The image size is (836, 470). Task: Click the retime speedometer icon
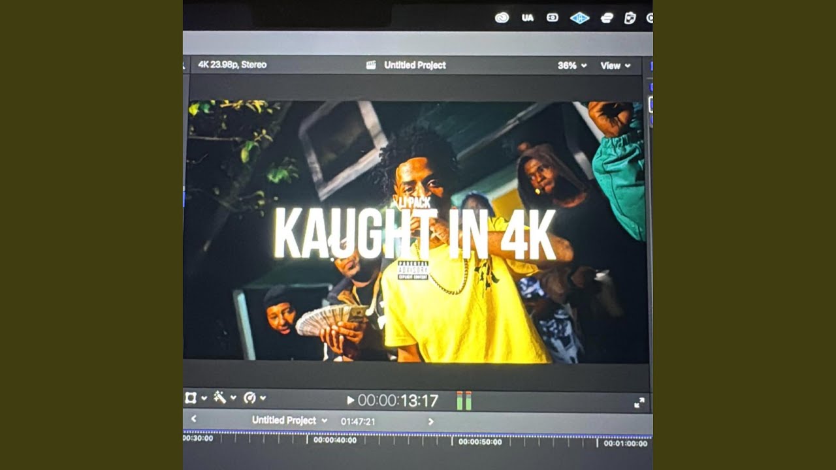click(x=249, y=398)
